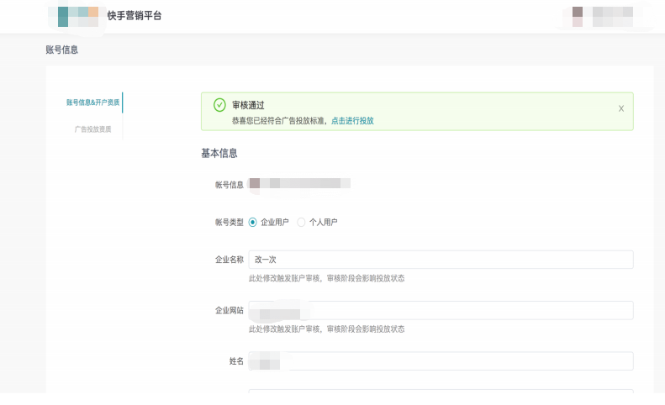Focus the 企业网站 input field
The image size is (665, 405).
click(441, 310)
